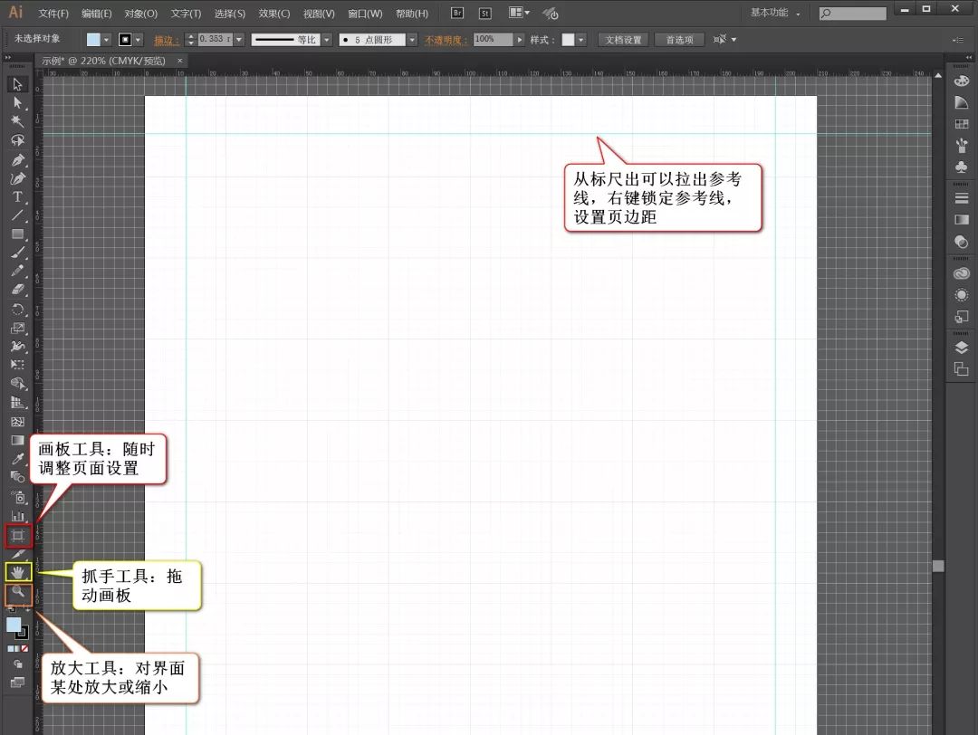The height and width of the screenshot is (735, 978).
Task: Select the Lasso tool
Action: pyautogui.click(x=17, y=140)
